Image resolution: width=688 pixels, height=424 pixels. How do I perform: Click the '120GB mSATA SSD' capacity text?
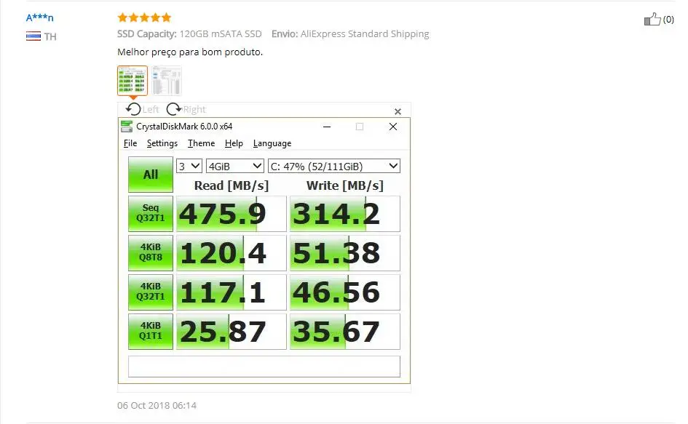[221, 33]
